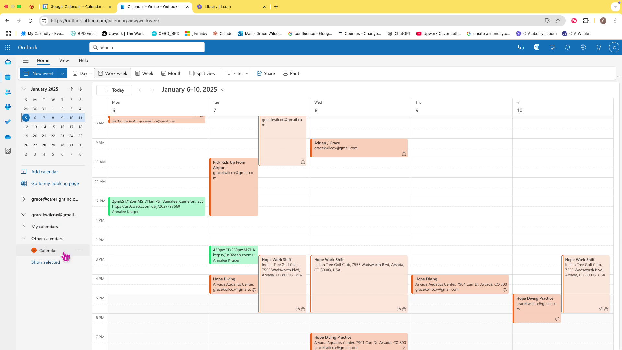Open the Help ribbon tab

pos(83,61)
